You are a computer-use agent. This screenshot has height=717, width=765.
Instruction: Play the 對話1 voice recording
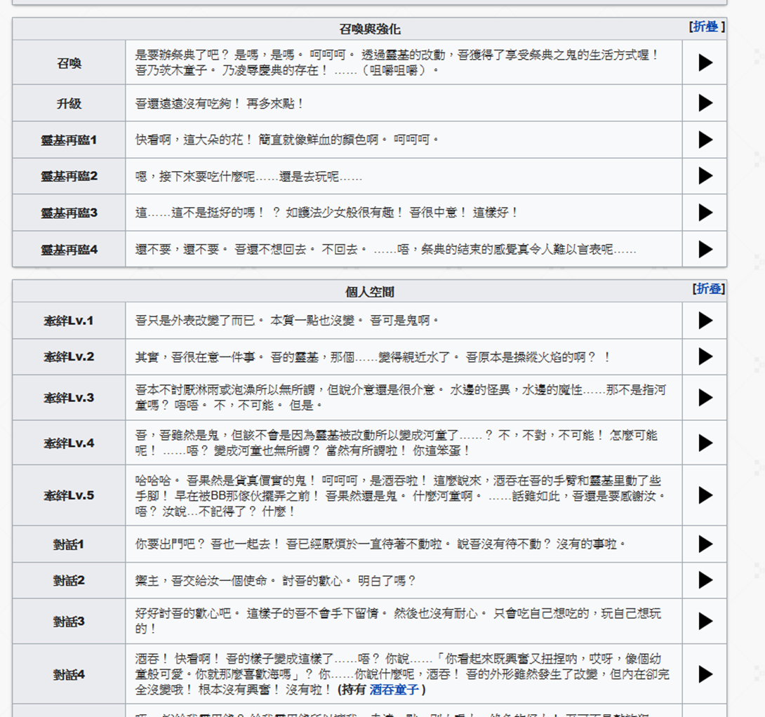(x=704, y=544)
